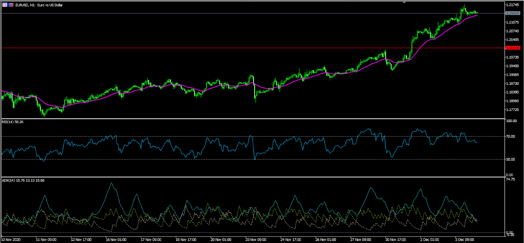This screenshot has height=243, width=524.
Task: Click the 1.18730 price axis value
Action: click(x=513, y=84)
